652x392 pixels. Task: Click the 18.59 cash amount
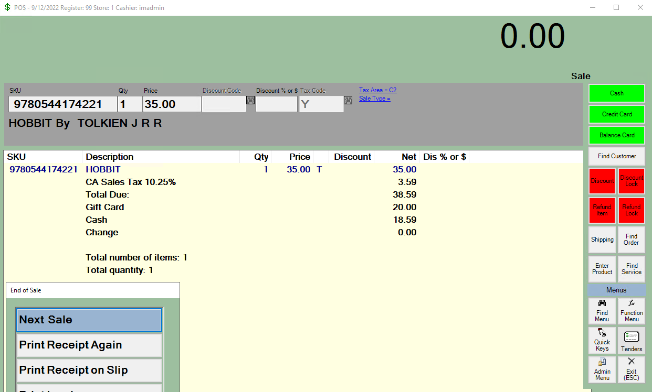point(405,220)
